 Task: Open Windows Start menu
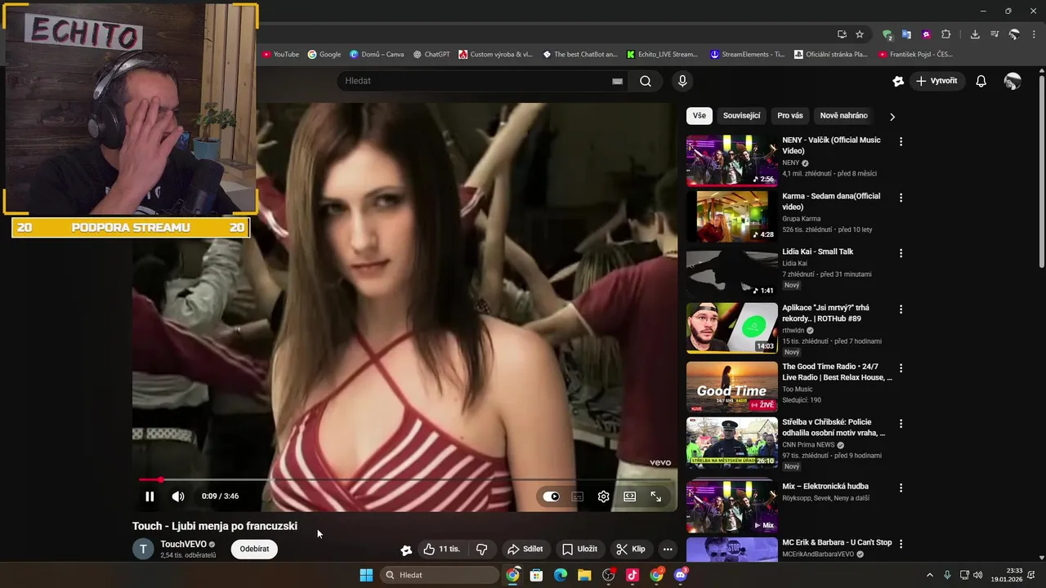coord(366,575)
